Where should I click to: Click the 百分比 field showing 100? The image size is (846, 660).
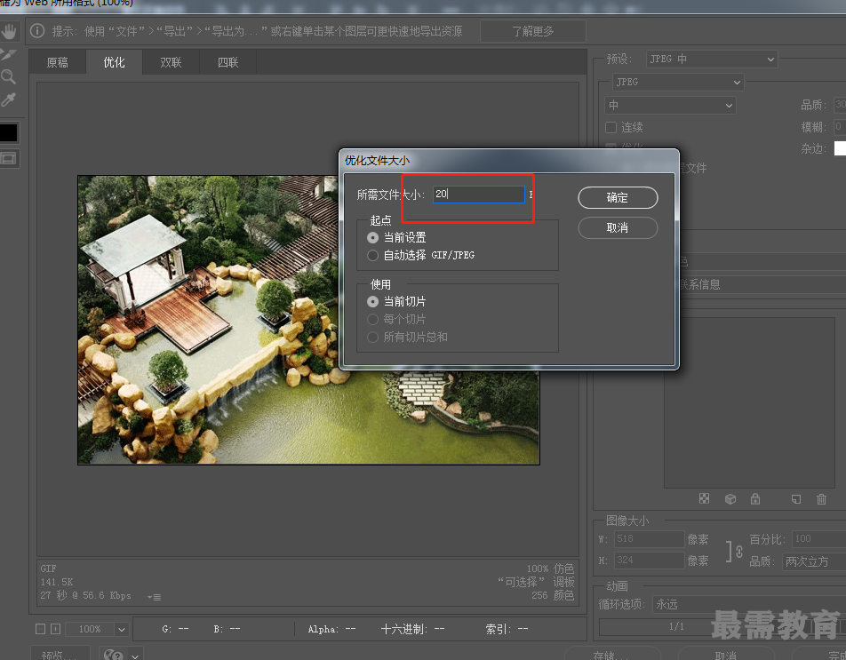(818, 538)
